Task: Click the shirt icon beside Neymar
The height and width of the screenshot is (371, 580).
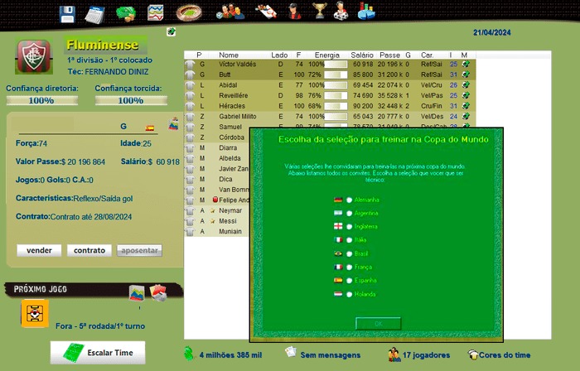Action: [x=190, y=210]
